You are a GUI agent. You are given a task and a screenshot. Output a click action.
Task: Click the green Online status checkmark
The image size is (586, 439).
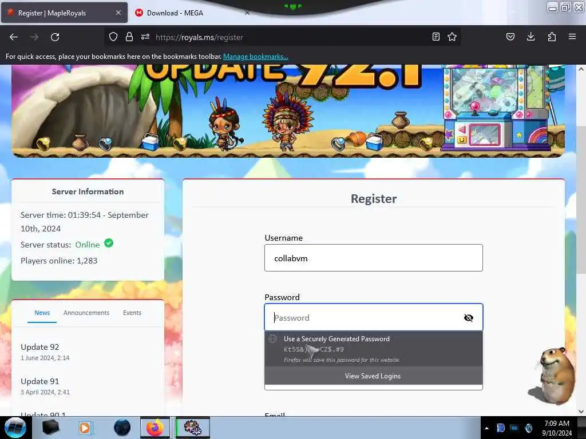(109, 244)
